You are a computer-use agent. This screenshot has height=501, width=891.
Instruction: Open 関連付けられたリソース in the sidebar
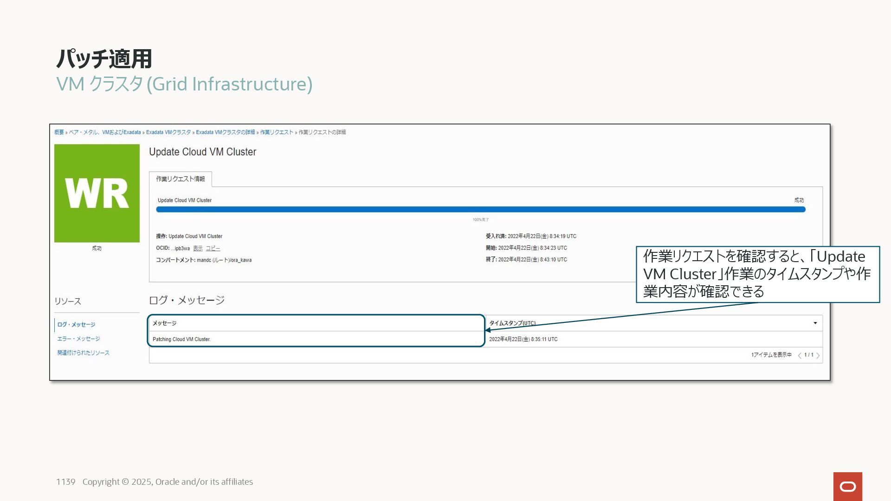tap(83, 353)
